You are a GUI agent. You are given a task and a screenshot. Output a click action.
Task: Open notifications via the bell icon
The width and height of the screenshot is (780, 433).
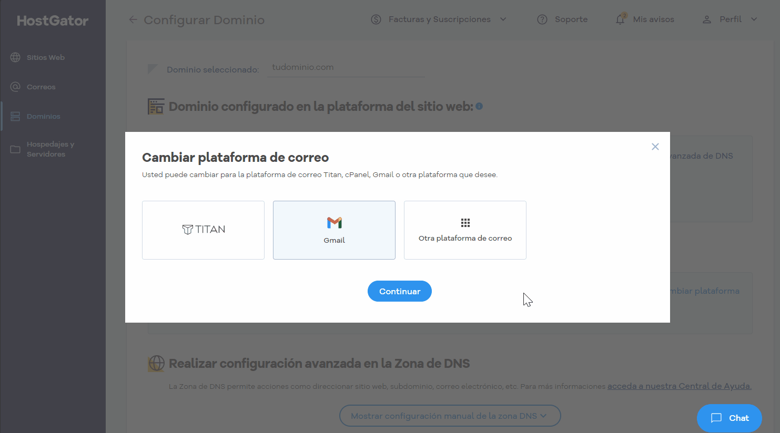[x=621, y=19]
